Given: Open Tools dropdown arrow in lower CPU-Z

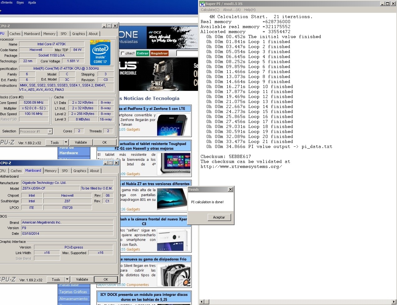Looking at the screenshot, I should tap(67, 279).
